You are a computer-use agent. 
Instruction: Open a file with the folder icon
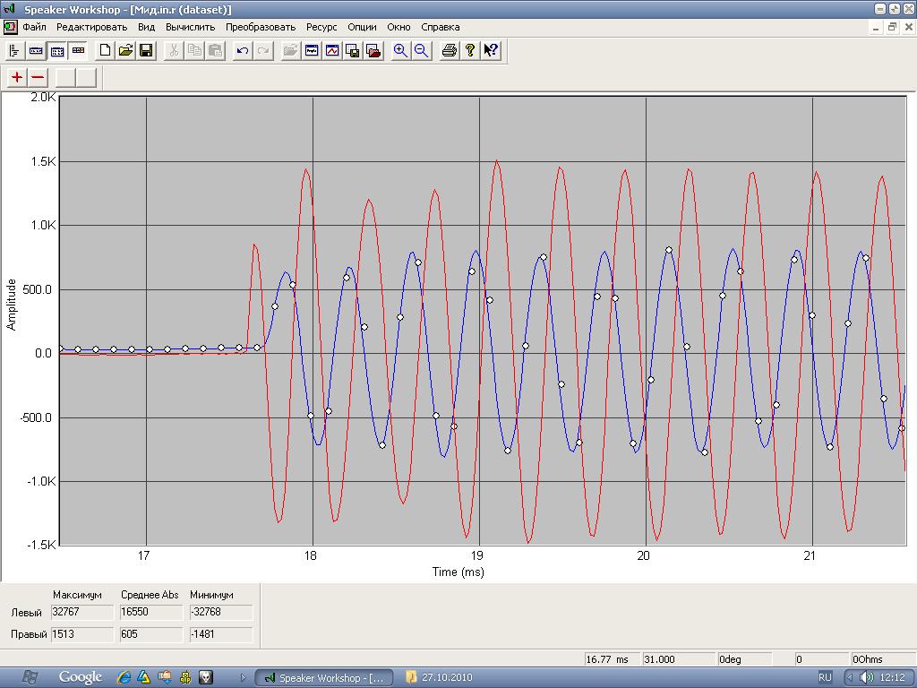[x=125, y=51]
